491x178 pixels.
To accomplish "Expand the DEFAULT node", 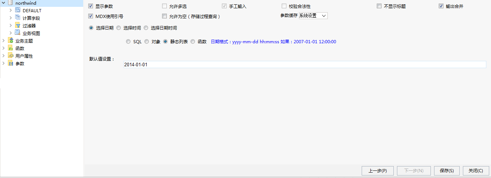I will 11,10.
